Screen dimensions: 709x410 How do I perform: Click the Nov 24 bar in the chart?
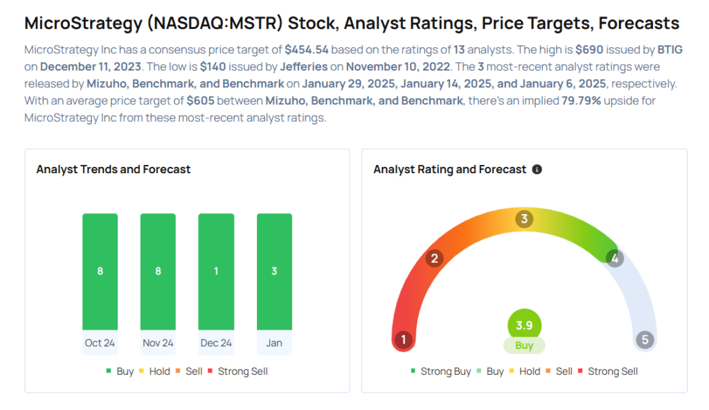coord(158,271)
